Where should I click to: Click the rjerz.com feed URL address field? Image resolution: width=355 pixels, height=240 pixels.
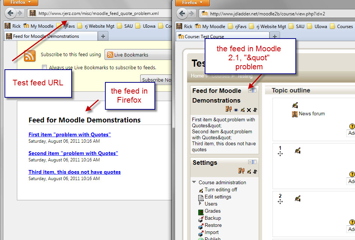tap(100, 13)
